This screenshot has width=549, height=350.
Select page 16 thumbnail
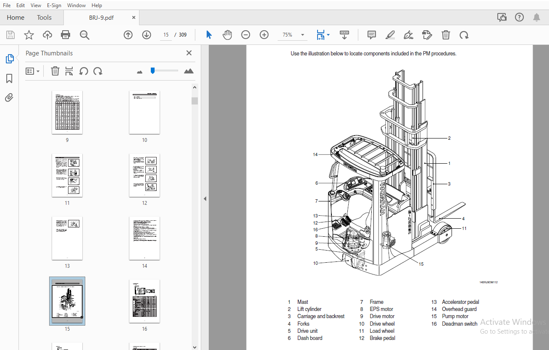click(x=144, y=301)
